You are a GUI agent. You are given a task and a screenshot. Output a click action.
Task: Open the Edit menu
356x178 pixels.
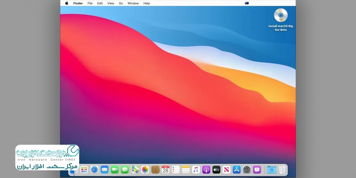(x=100, y=3)
